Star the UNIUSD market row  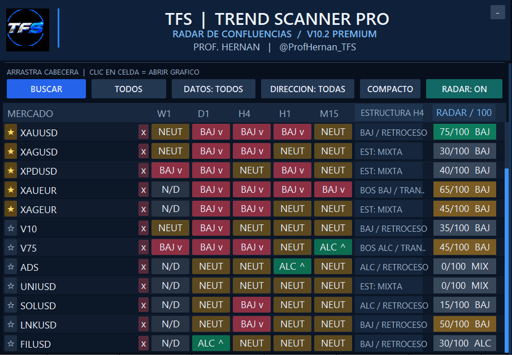pyautogui.click(x=10, y=286)
